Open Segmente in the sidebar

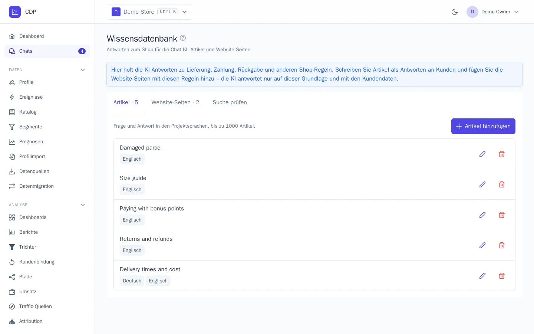pos(47,127)
